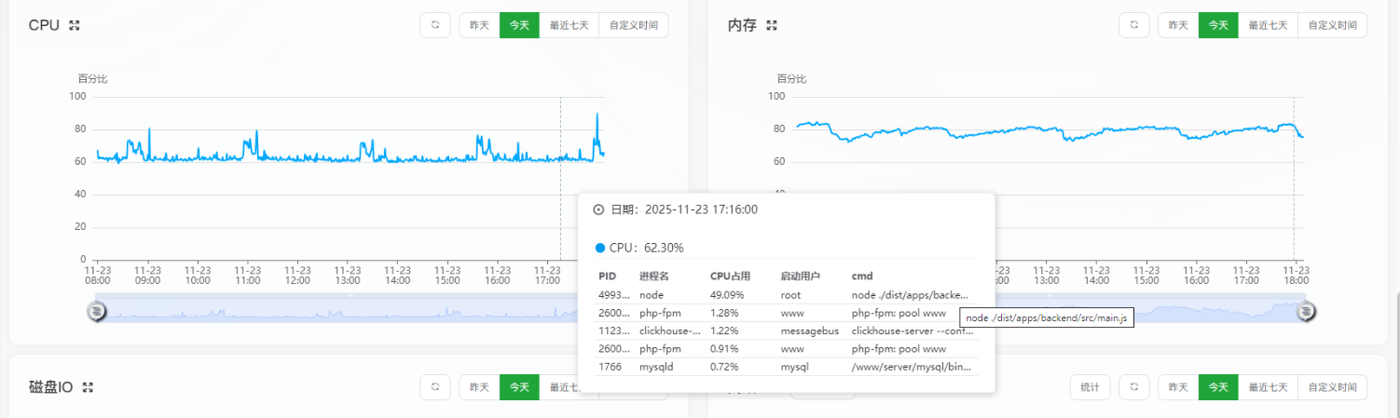
Task: Click php-fpm row with 0.91% usage
Action: [x=788, y=349]
